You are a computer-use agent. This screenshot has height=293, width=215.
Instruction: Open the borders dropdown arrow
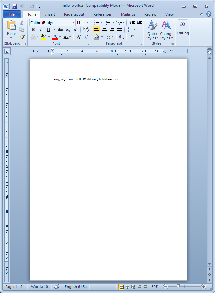tap(112, 37)
